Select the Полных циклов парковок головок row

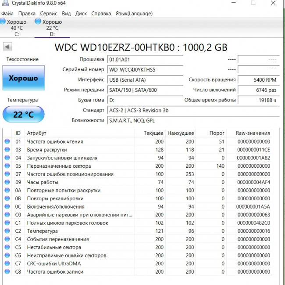tap(137, 223)
